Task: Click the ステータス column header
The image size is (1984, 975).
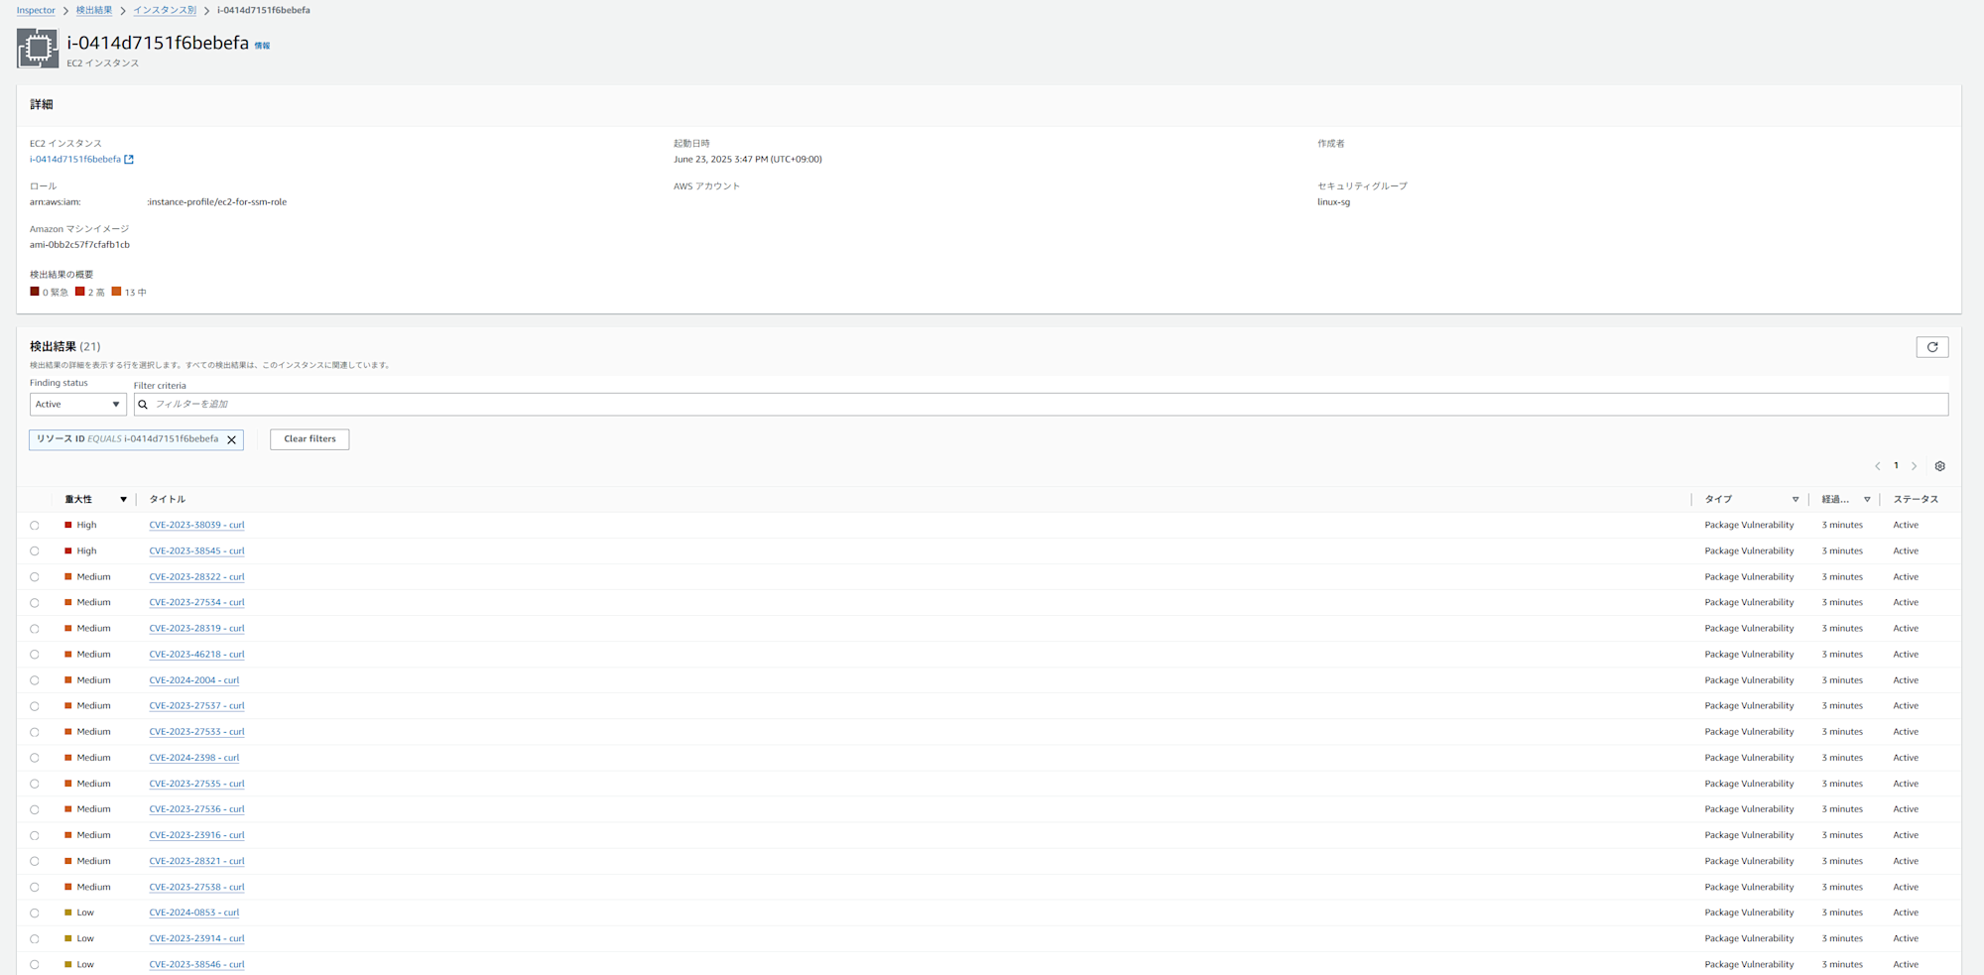Action: [x=1916, y=500]
